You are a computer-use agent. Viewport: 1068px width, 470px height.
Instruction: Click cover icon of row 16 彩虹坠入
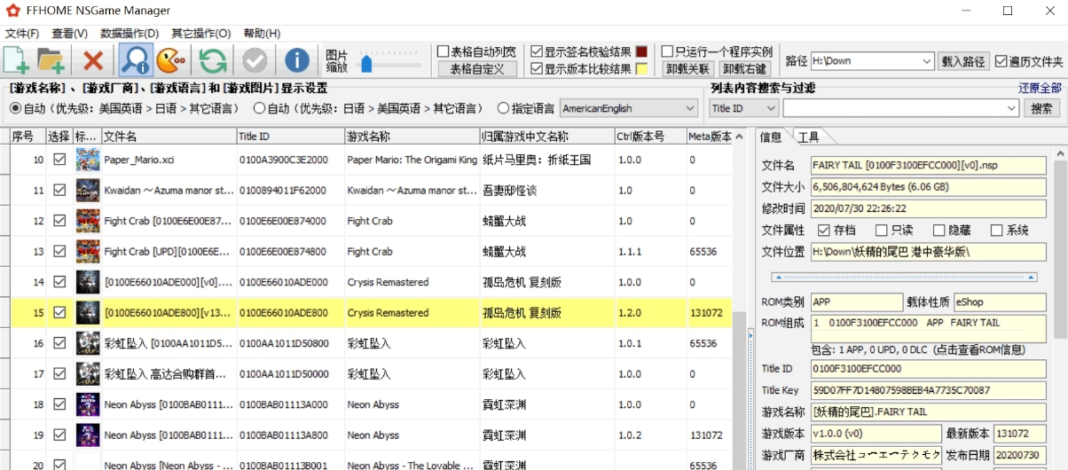tap(88, 343)
